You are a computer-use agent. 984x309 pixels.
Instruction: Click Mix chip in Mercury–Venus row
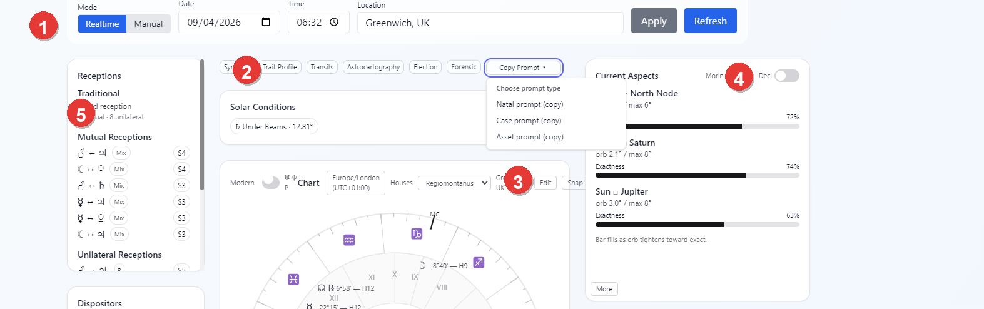coord(119,218)
